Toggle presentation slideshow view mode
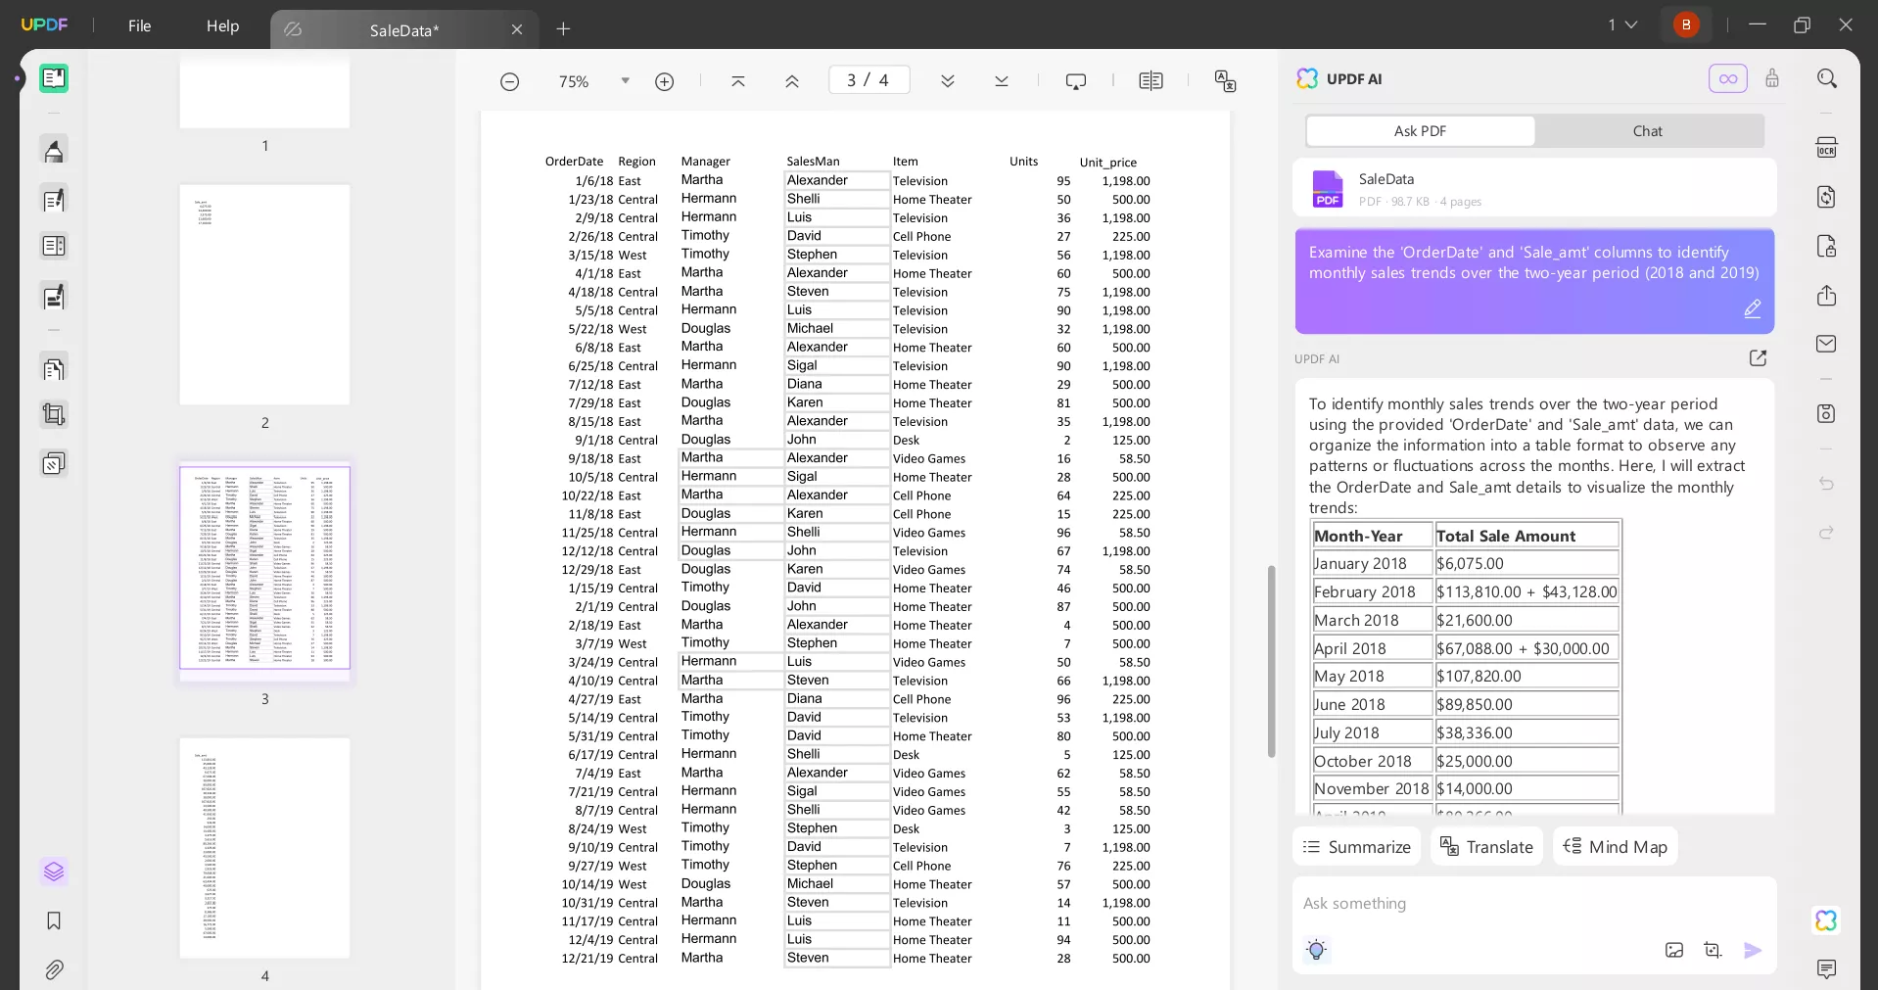The image size is (1878, 990). [x=1076, y=80]
